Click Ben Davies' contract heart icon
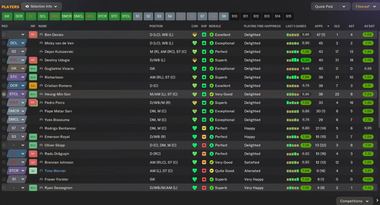This screenshot has height=205, width=380. 194,35
